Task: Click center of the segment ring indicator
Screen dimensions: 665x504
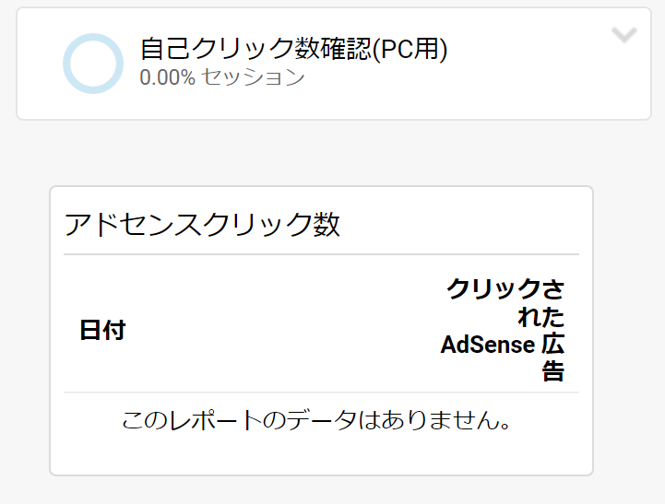Action: (x=93, y=64)
